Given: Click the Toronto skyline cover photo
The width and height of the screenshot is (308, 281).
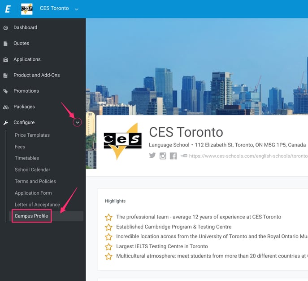Looking at the screenshot, I should coord(197,67).
